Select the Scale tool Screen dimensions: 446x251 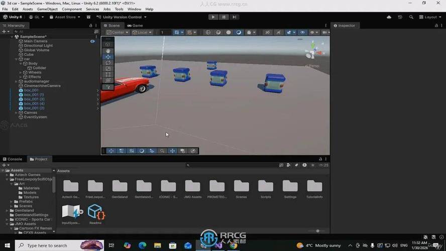point(108,68)
